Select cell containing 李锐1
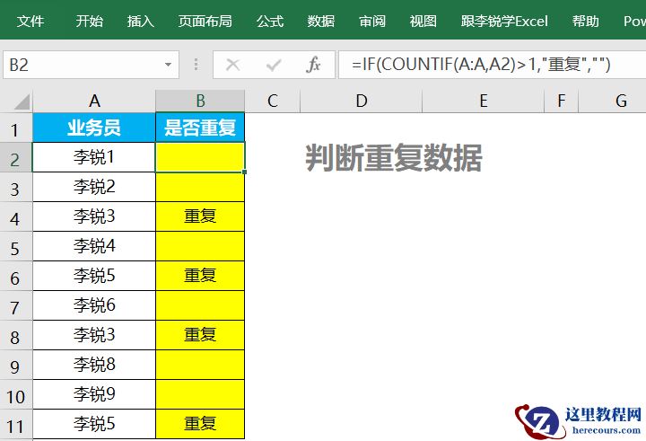The image size is (646, 441). 94,157
